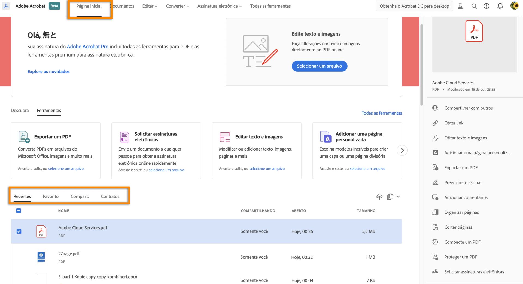This screenshot has height=284, width=523.
Task: Sort by the NOME column header
Action: click(x=63, y=211)
